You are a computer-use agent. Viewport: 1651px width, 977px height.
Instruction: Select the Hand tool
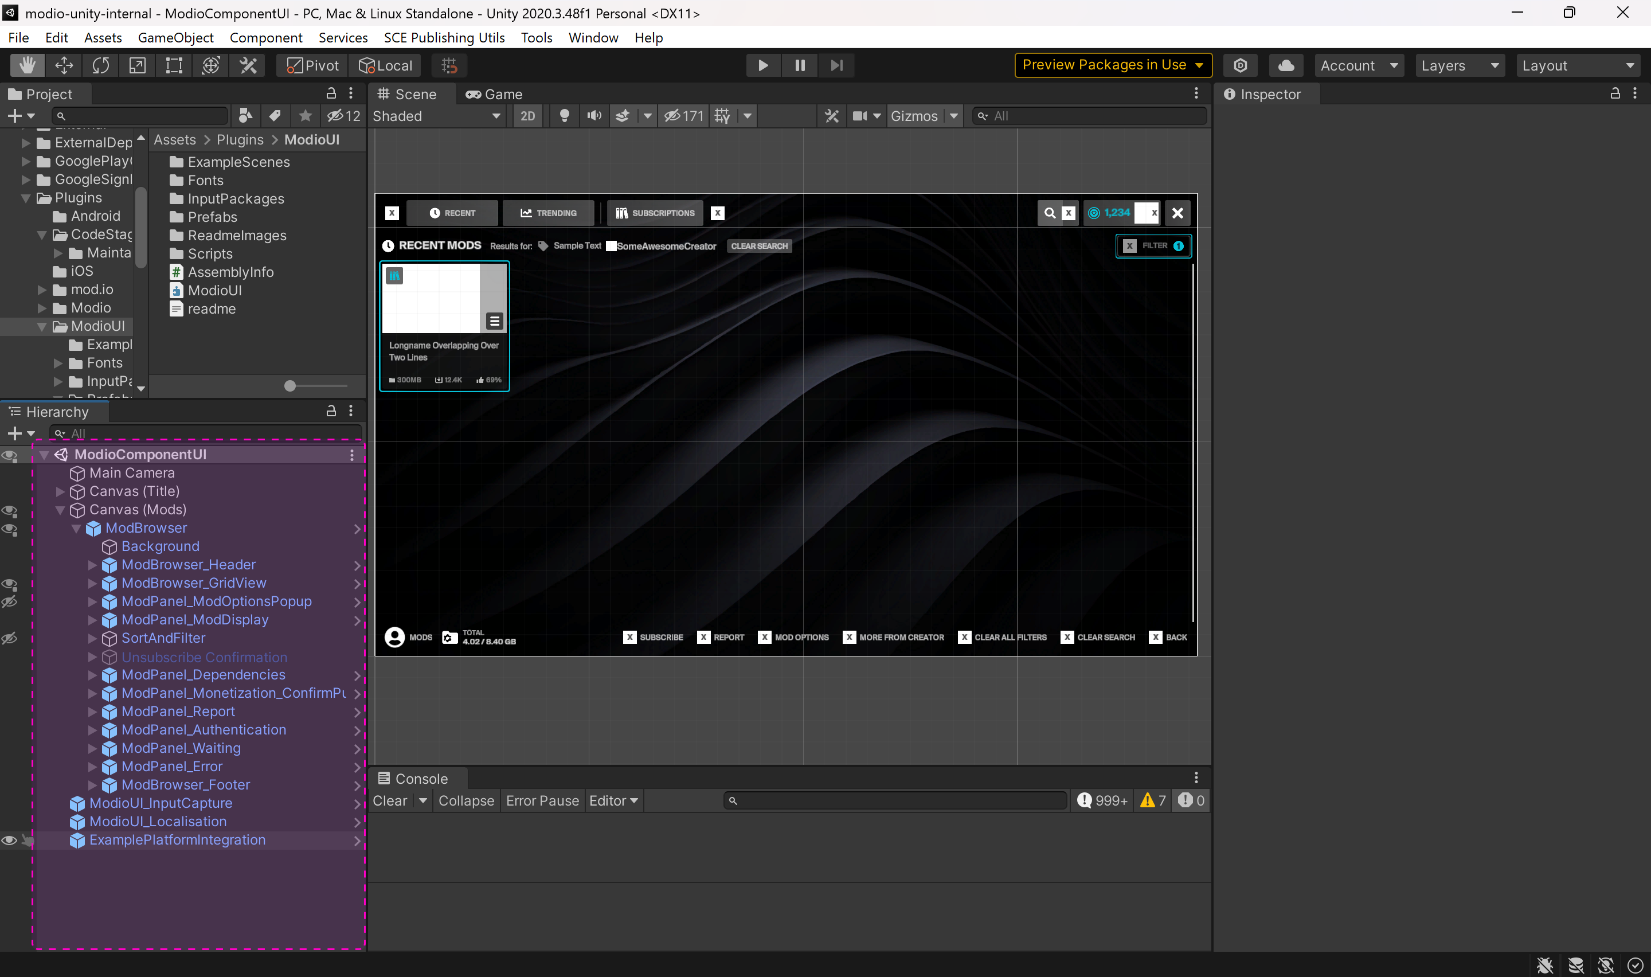coord(27,65)
